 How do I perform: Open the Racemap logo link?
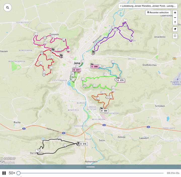pos(8,159)
